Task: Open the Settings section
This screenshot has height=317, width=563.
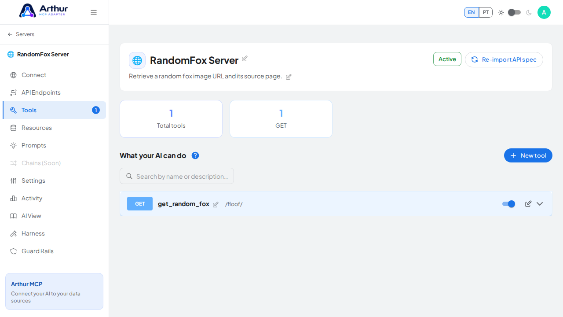Action: [x=54, y=181]
